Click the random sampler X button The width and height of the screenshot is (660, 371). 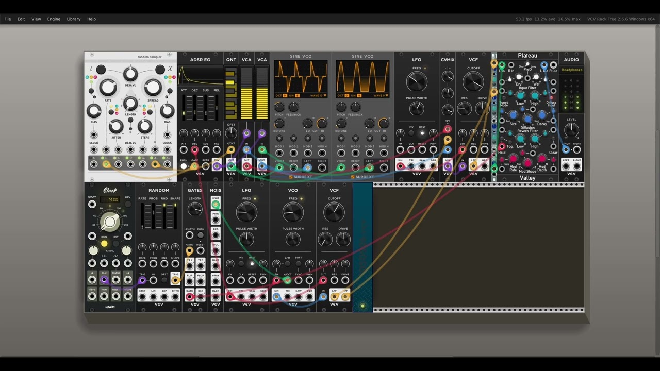pyautogui.click(x=160, y=69)
